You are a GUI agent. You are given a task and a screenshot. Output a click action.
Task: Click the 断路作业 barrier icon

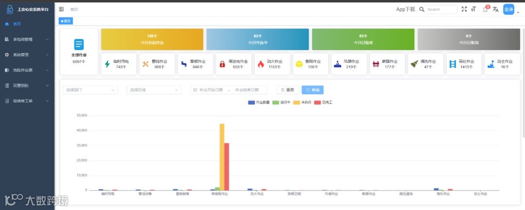click(x=376, y=64)
